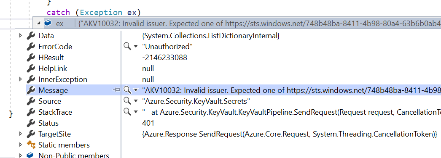Open visualizer dropdown arrow for ErrorCode
Image resolution: width=441 pixels, height=158 pixels.
pyautogui.click(x=136, y=47)
